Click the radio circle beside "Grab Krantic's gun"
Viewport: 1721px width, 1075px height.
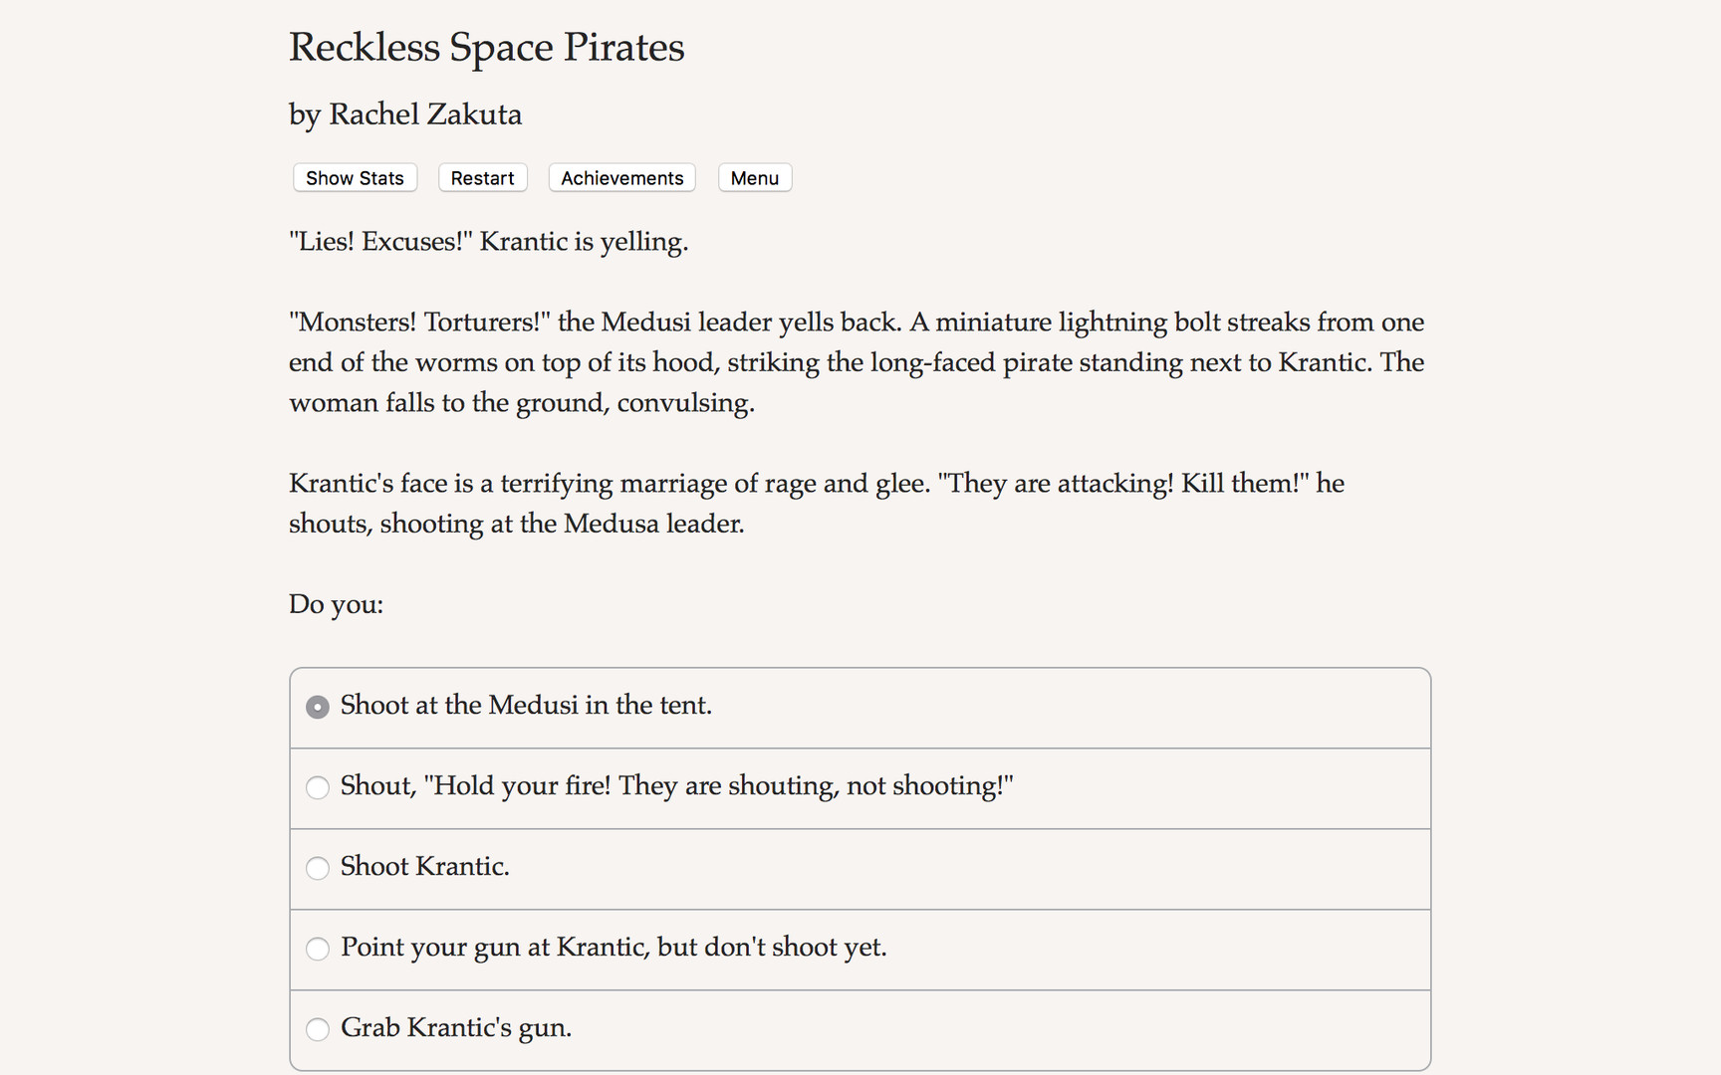pos(317,1029)
